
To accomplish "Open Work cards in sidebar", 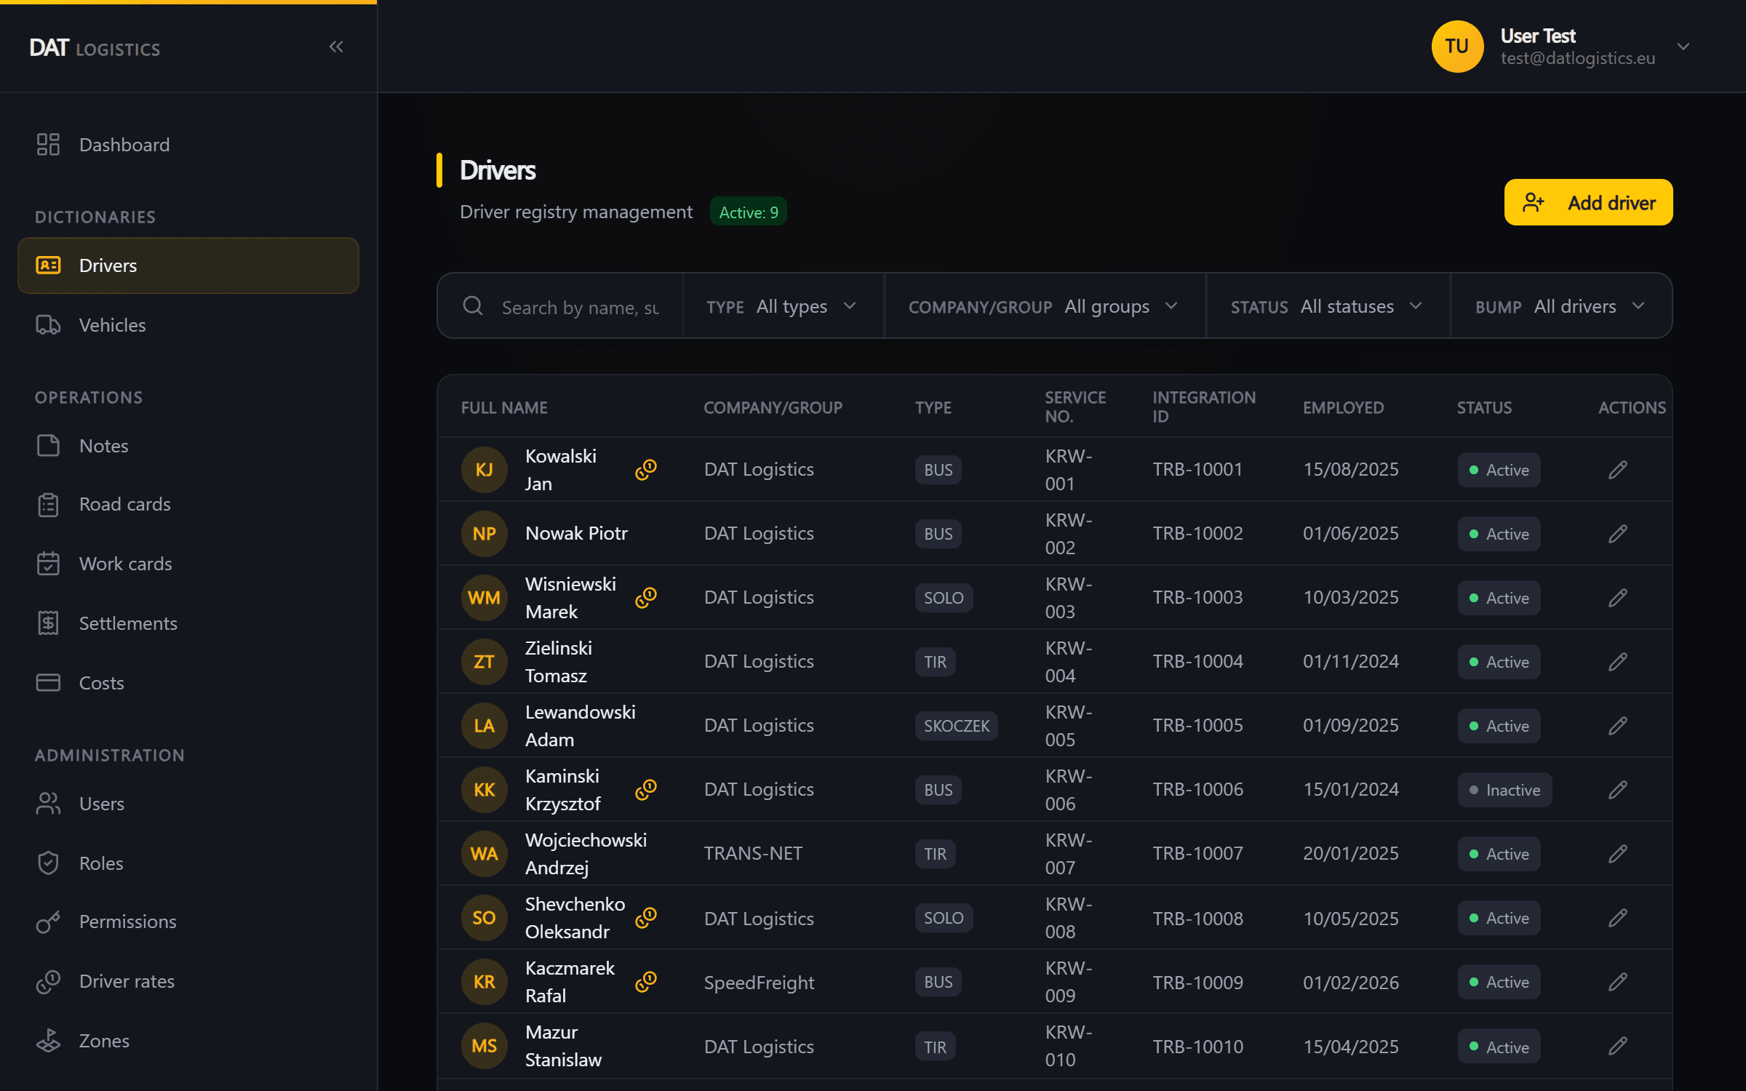I will click(188, 564).
